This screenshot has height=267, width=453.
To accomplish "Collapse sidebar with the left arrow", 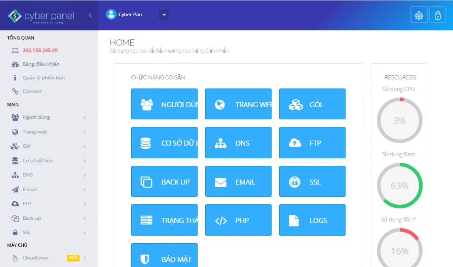I will click(90, 15).
